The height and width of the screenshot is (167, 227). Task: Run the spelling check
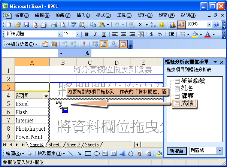pyautogui.click(x=73, y=25)
